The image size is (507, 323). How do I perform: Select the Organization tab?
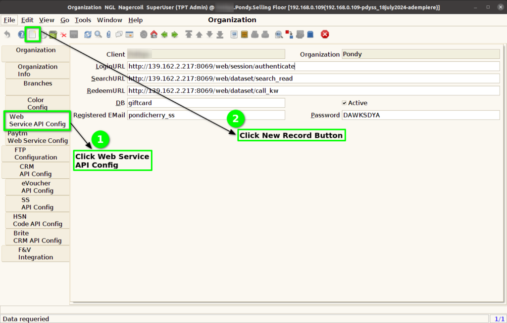point(36,53)
